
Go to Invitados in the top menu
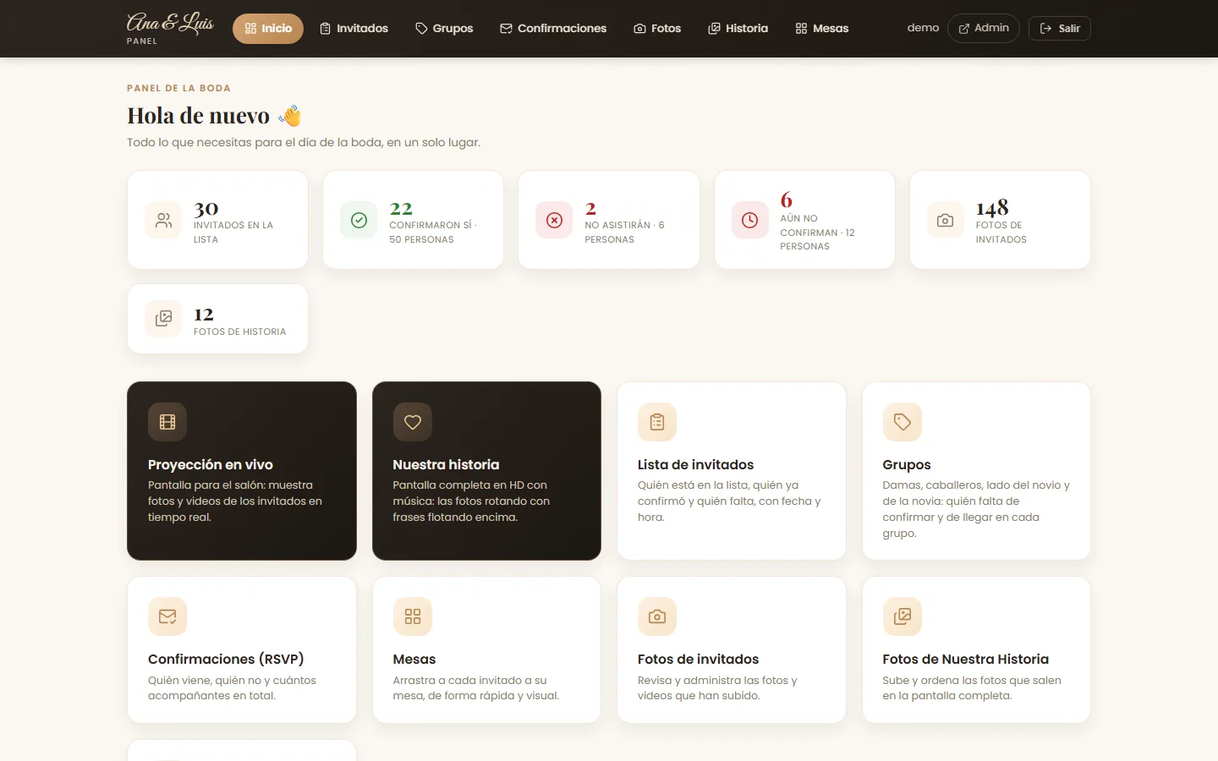tap(354, 29)
